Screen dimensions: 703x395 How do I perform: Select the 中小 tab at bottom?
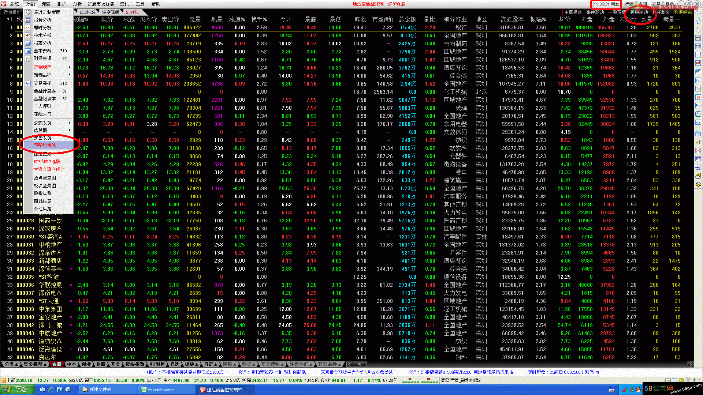[72, 364]
